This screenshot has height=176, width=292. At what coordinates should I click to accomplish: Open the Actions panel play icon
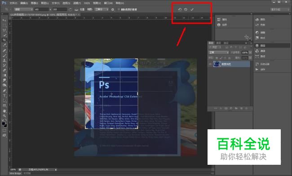pos(257,70)
